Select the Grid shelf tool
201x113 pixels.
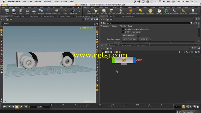[34, 11]
